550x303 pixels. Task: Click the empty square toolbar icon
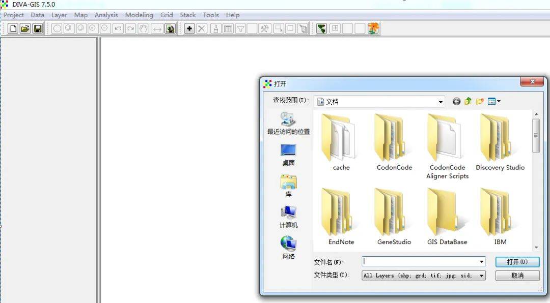pos(290,28)
